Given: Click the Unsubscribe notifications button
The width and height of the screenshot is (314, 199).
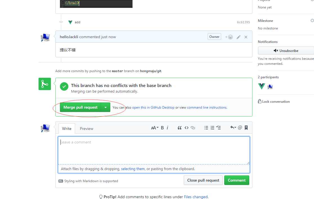Looking at the screenshot, I should 286,51.
